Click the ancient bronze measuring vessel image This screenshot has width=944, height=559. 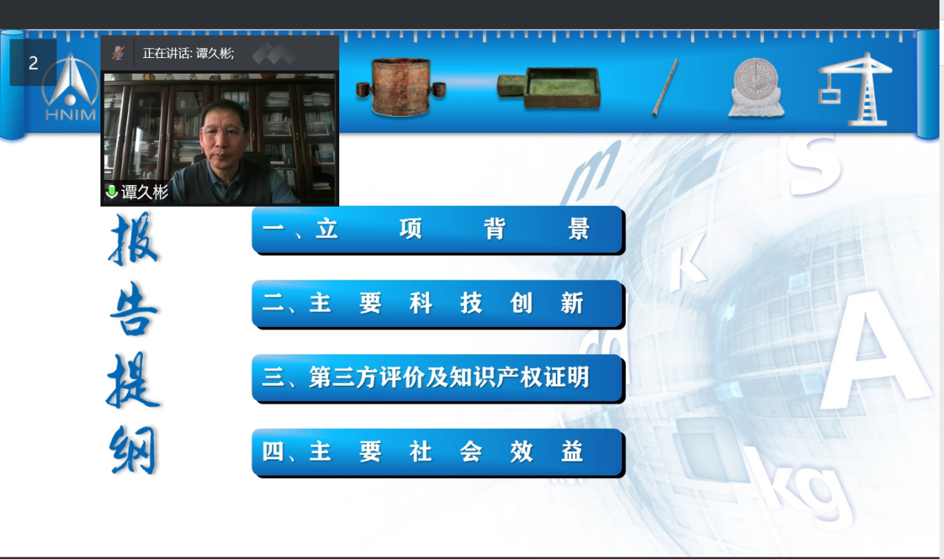pyautogui.click(x=400, y=88)
